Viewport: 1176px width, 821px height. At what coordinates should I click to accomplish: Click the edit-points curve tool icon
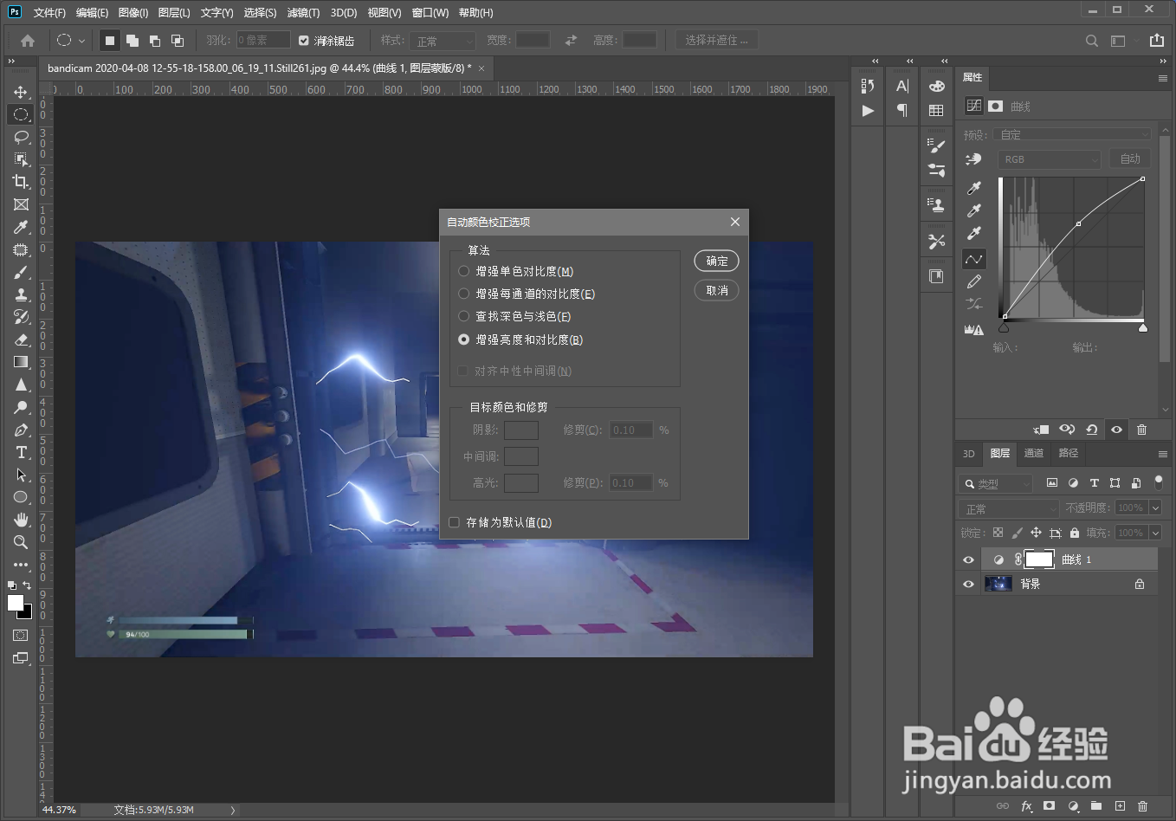pos(974,259)
